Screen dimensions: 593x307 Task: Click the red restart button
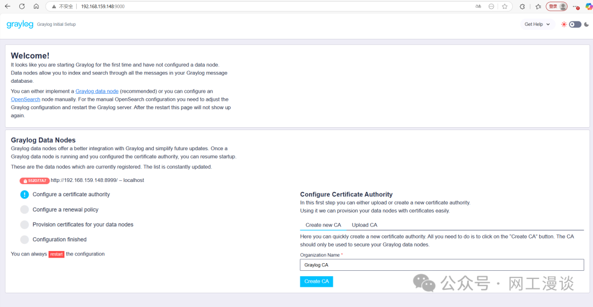(57, 254)
